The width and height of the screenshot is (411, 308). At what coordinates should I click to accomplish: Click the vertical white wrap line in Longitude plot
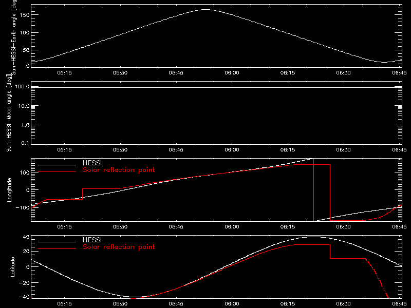coord(313,190)
